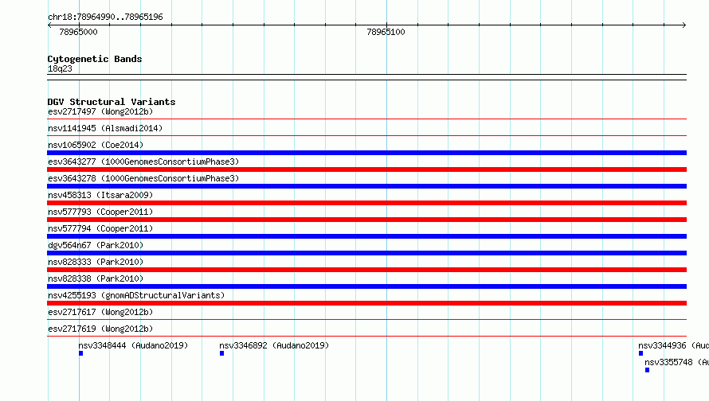Viewport: 709px width, 401px height.
Task: Click the small blue marker under nsv3344936
Action: [640, 353]
